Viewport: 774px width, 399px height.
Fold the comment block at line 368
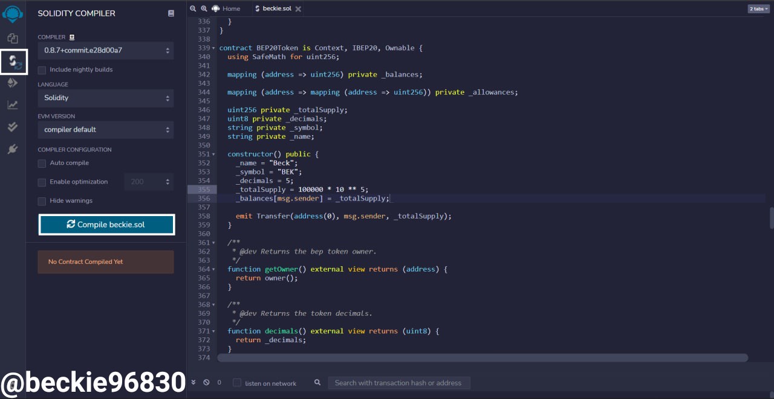[213, 304]
